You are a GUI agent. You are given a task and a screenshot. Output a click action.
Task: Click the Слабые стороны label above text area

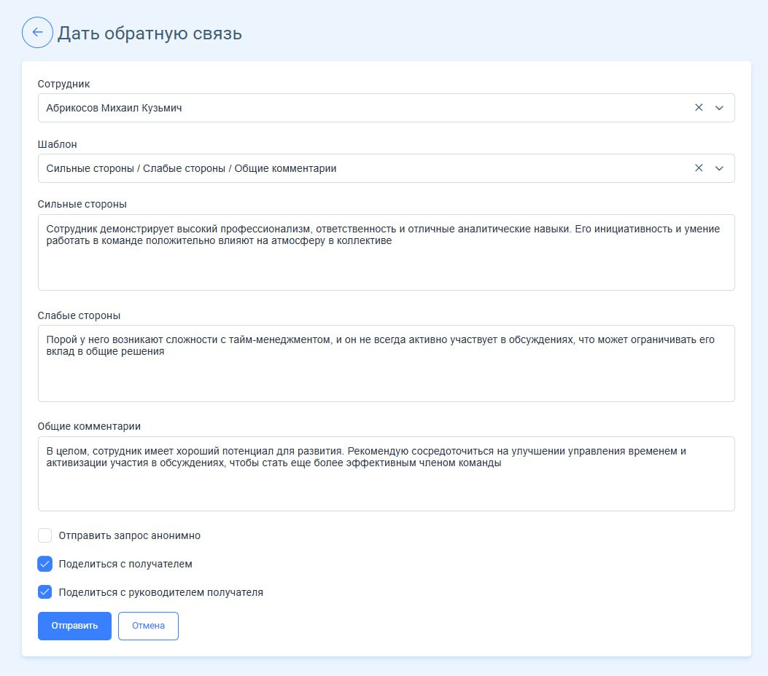[79, 316]
